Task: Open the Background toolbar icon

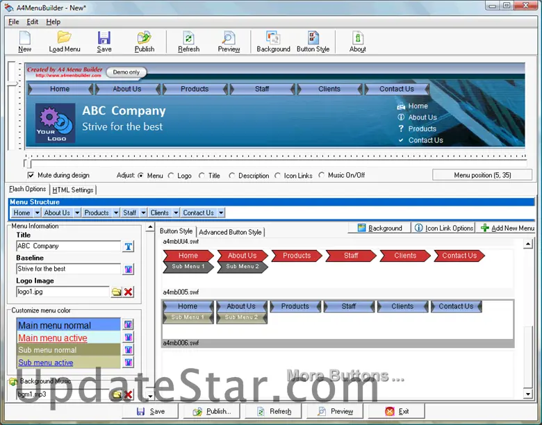Action: click(x=273, y=41)
